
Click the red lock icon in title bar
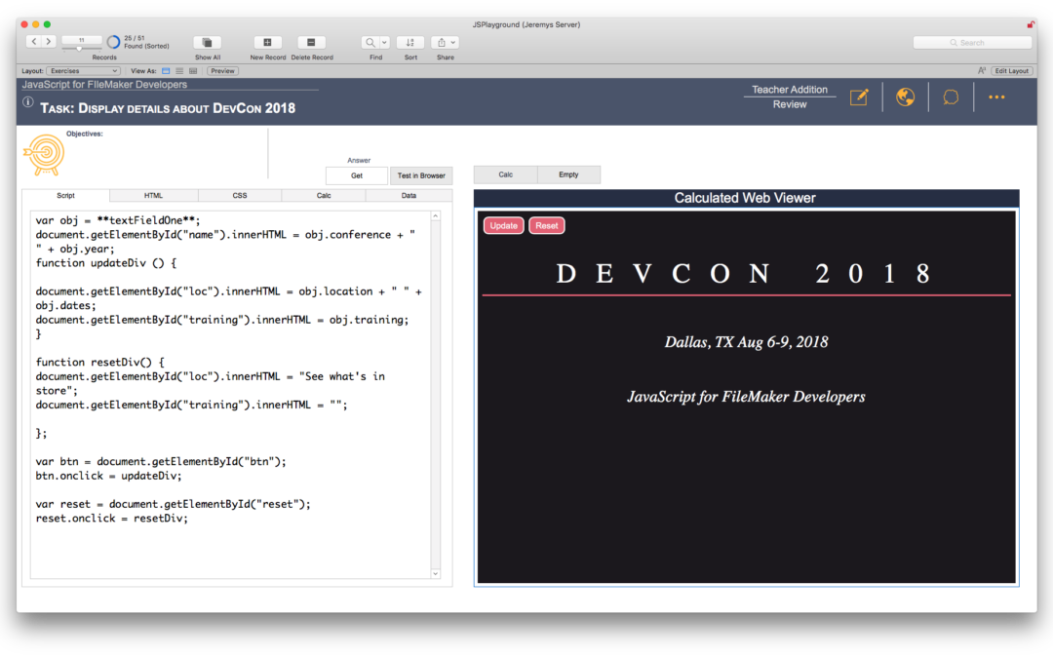[x=1031, y=24]
